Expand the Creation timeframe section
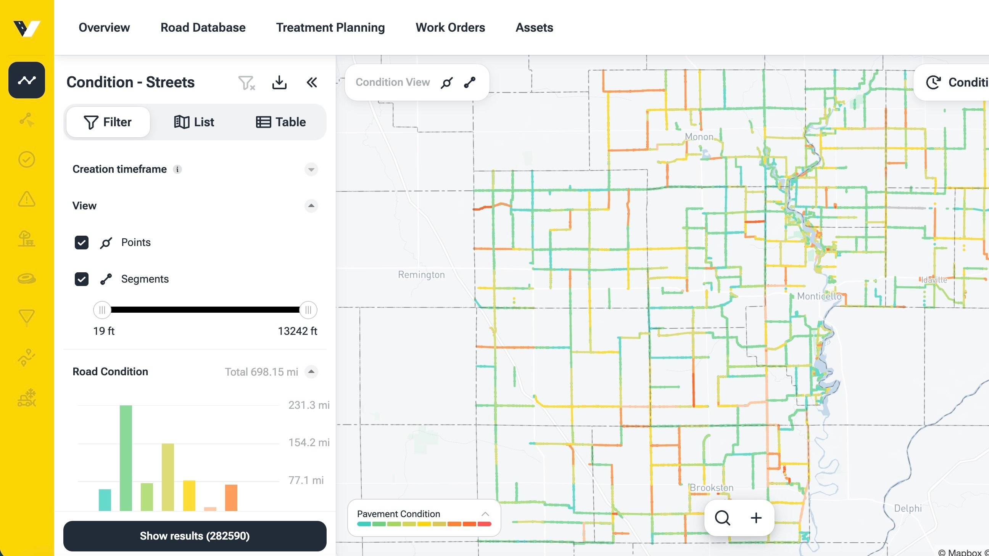Screen dimensions: 989x556 point(311,169)
